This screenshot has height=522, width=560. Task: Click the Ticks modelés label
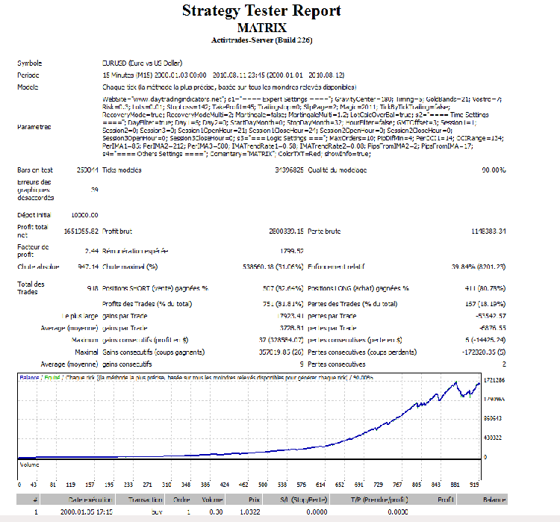[122, 170]
